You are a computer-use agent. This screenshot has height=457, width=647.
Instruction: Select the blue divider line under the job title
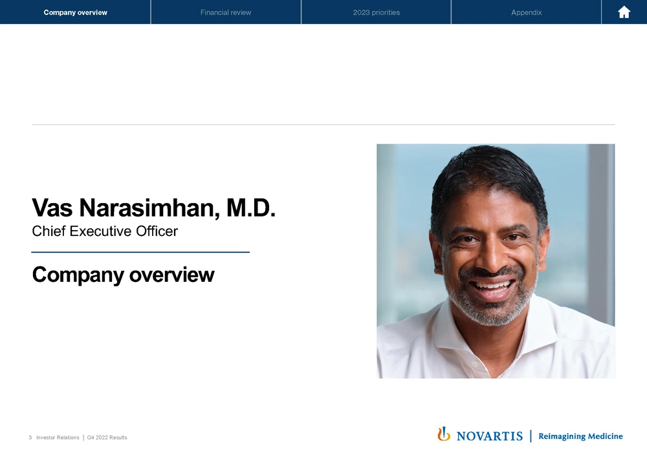pos(140,252)
